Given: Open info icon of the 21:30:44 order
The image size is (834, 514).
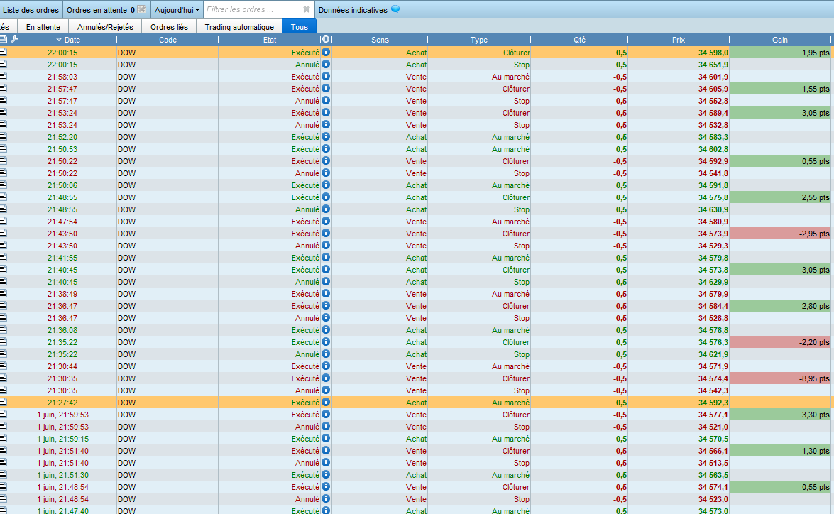Looking at the screenshot, I should (326, 366).
